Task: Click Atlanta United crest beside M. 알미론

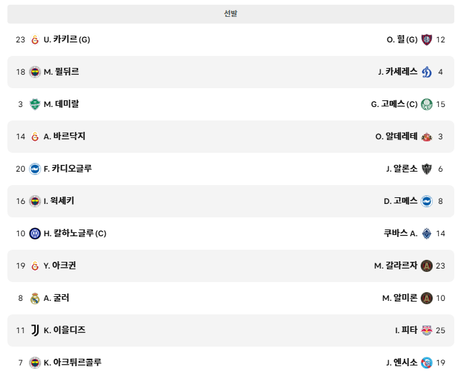Action: tap(427, 298)
